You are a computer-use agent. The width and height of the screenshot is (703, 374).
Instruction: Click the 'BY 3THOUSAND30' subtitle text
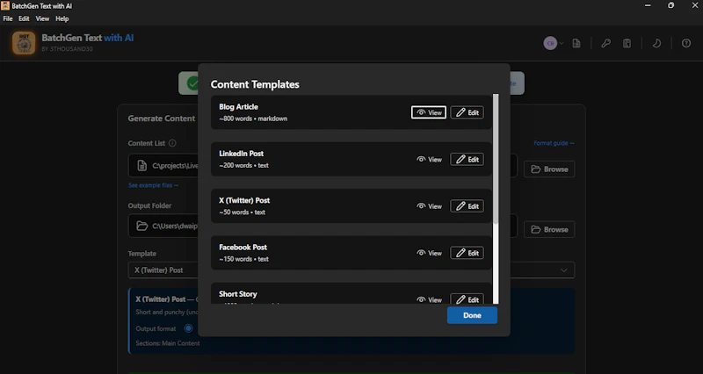tap(68, 49)
